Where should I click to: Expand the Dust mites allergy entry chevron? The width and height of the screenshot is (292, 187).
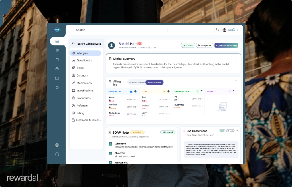(203, 106)
